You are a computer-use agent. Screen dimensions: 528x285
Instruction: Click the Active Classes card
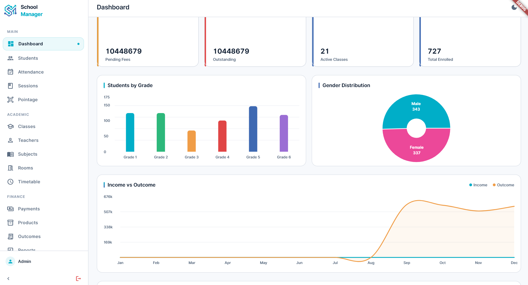(363, 41)
